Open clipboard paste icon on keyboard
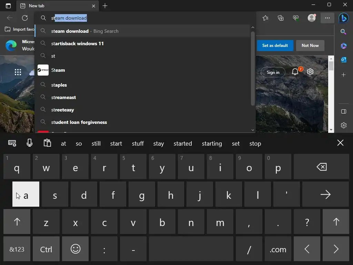Image resolution: width=353 pixels, height=265 pixels. (x=47, y=143)
